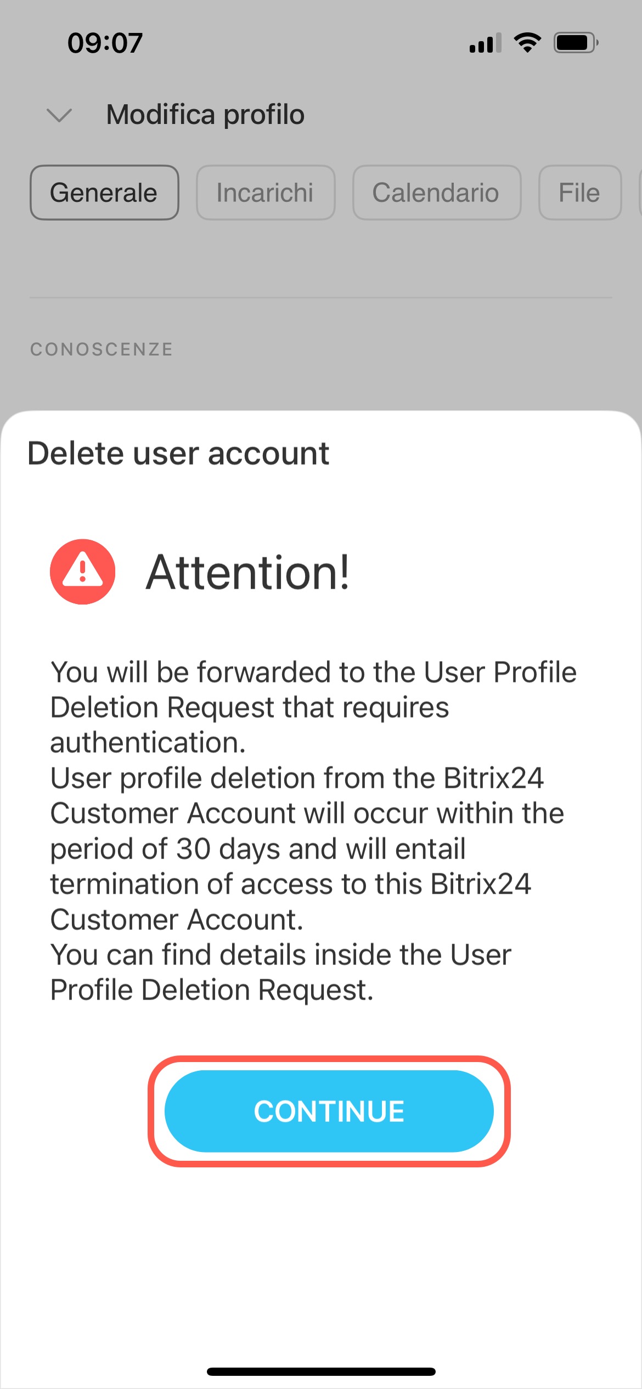Tap the cellular signal bars icon

[x=485, y=43]
